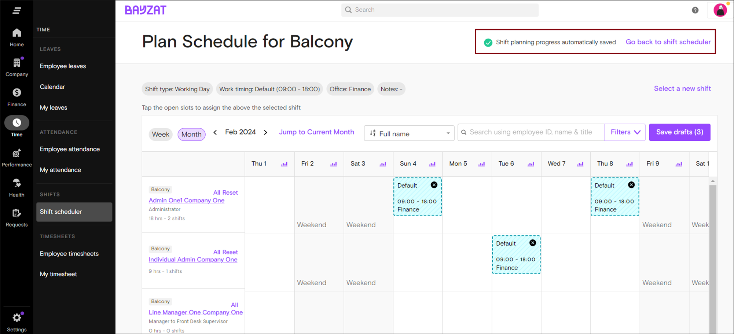
Task: Click the Save drafts button
Action: (679, 132)
